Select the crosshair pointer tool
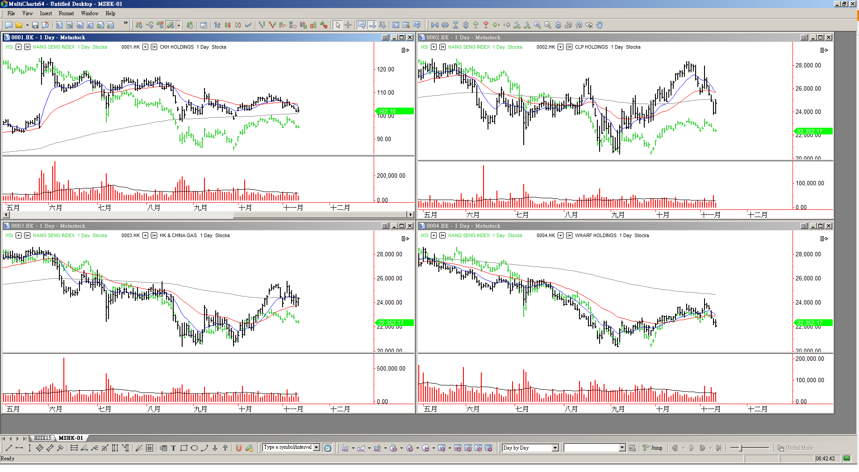859x472 pixels. 348,25
